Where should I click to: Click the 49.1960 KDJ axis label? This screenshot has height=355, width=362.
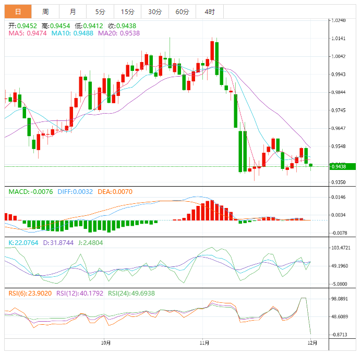click(340, 266)
